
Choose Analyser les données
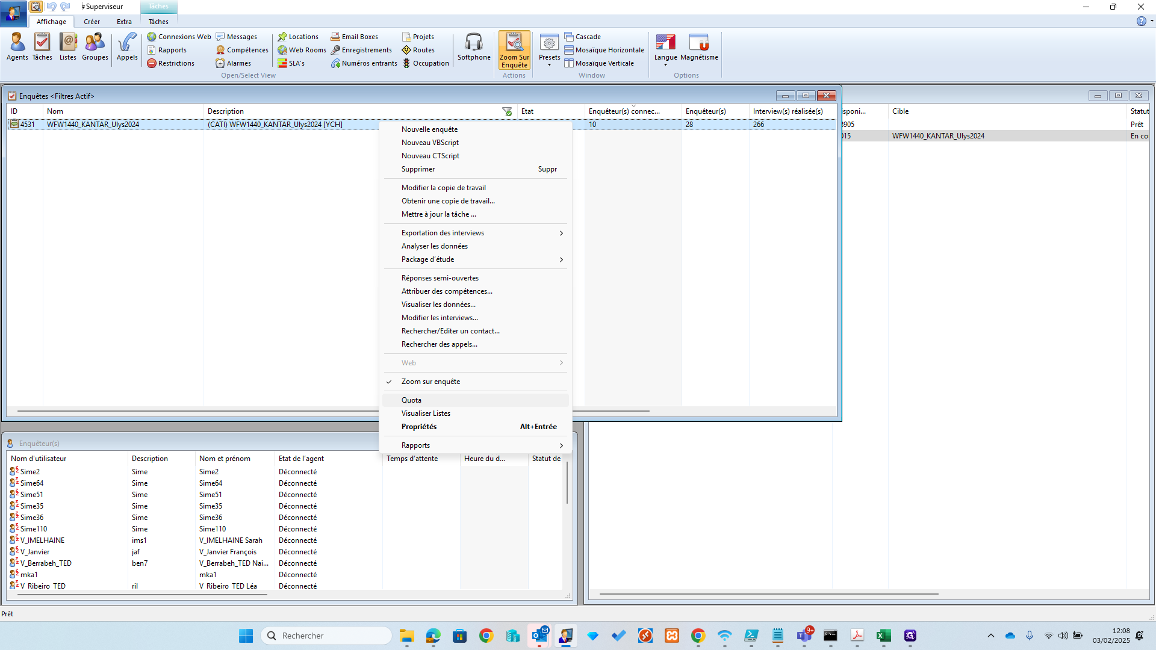[475, 246]
